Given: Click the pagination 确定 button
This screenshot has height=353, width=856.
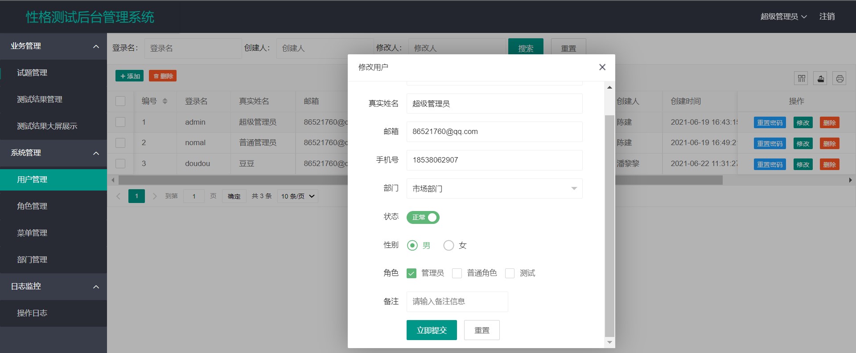Looking at the screenshot, I should pos(234,196).
